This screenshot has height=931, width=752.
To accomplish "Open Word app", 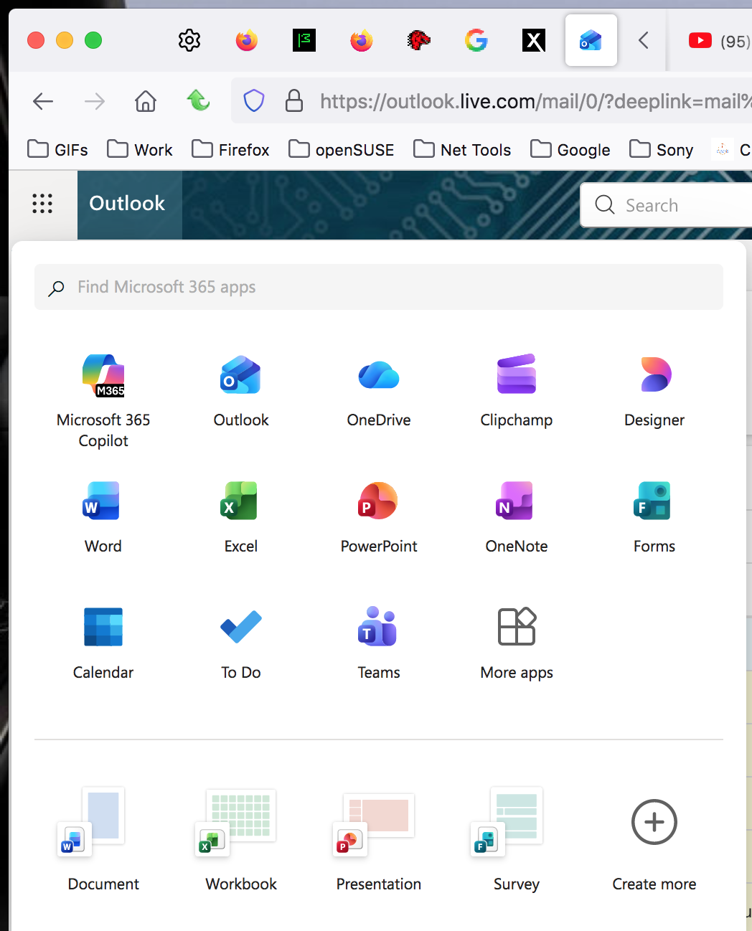I will (103, 517).
